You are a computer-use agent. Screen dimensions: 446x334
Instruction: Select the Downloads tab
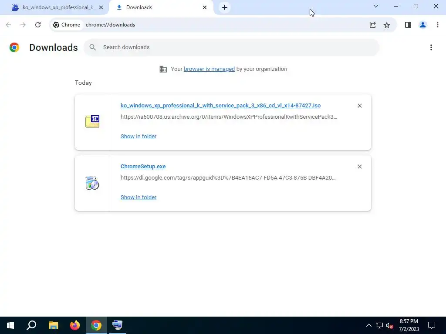coord(161,7)
